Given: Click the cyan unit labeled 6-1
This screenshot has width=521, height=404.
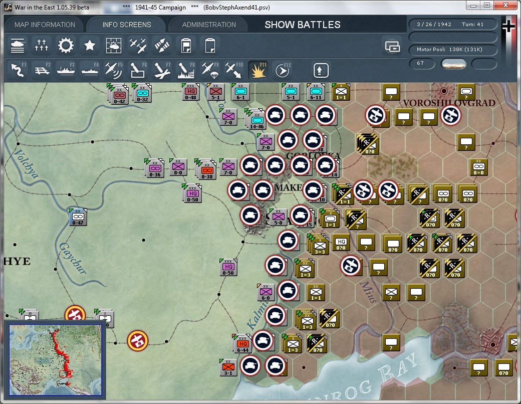Looking at the screenshot, I should 240,92.
